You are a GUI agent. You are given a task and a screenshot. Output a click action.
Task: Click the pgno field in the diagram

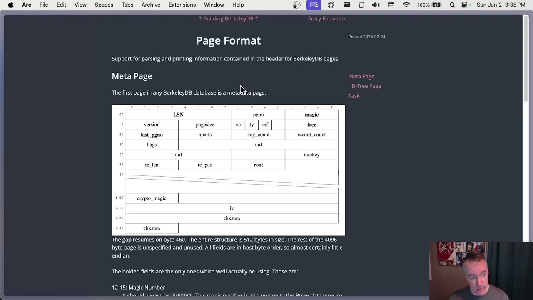pos(258,115)
